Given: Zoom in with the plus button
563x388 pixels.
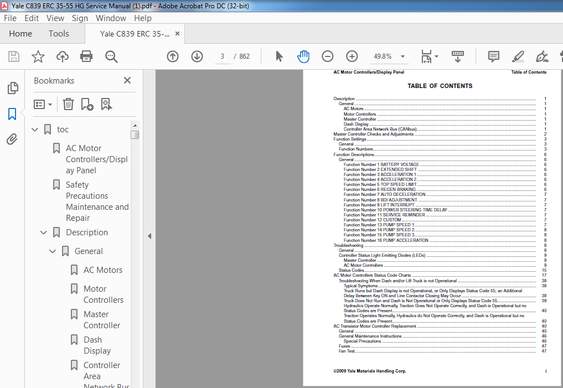Looking at the screenshot, I should point(352,56).
